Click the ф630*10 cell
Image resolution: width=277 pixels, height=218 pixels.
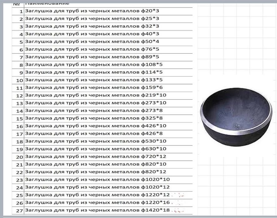click(108, 149)
